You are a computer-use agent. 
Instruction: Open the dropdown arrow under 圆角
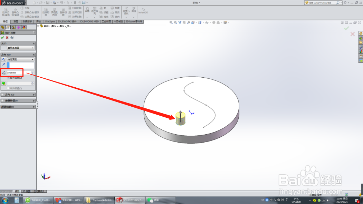coord(87,17)
